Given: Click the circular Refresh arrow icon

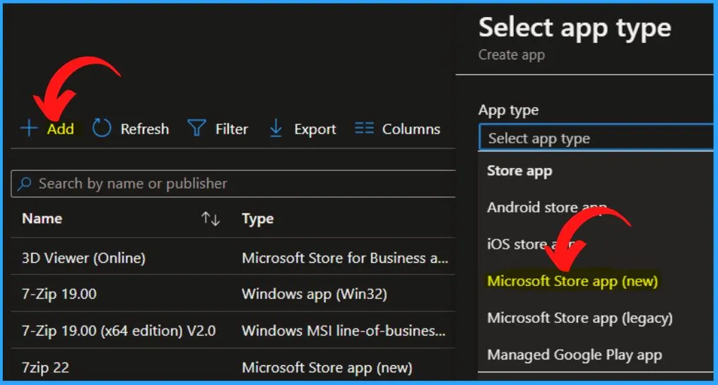Looking at the screenshot, I should pos(102,128).
